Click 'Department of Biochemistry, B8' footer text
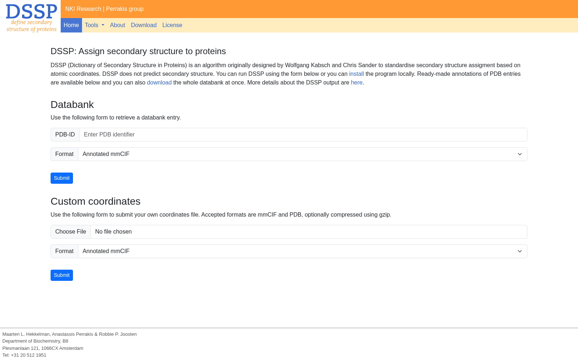Viewport: 578px width, 361px height. pos(35,341)
